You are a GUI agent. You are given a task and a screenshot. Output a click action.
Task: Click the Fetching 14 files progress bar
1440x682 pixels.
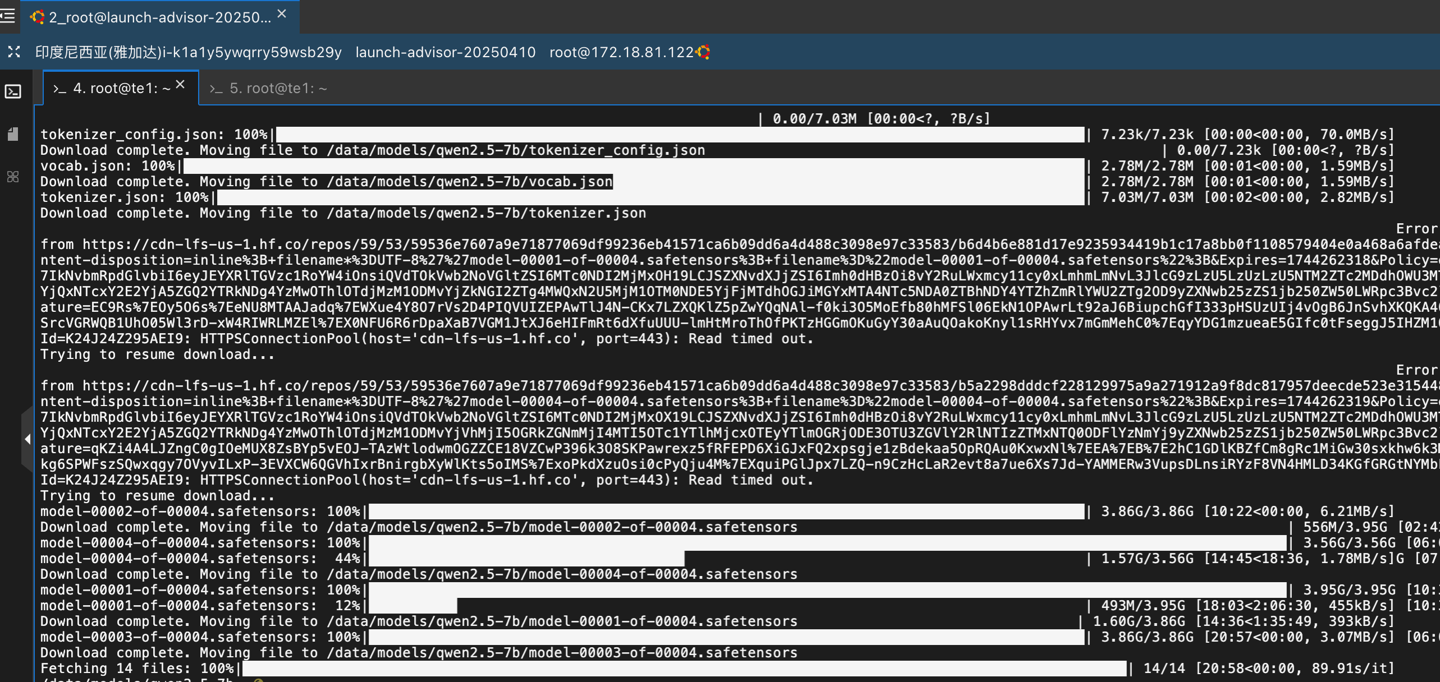point(684,668)
